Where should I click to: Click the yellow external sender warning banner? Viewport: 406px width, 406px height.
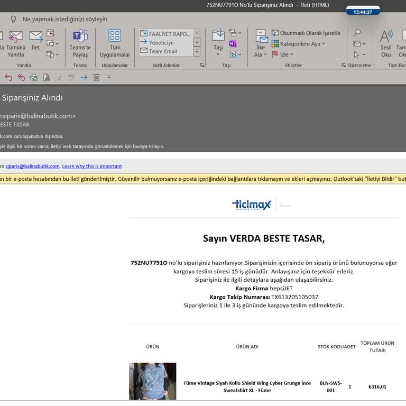pyautogui.click(x=203, y=179)
